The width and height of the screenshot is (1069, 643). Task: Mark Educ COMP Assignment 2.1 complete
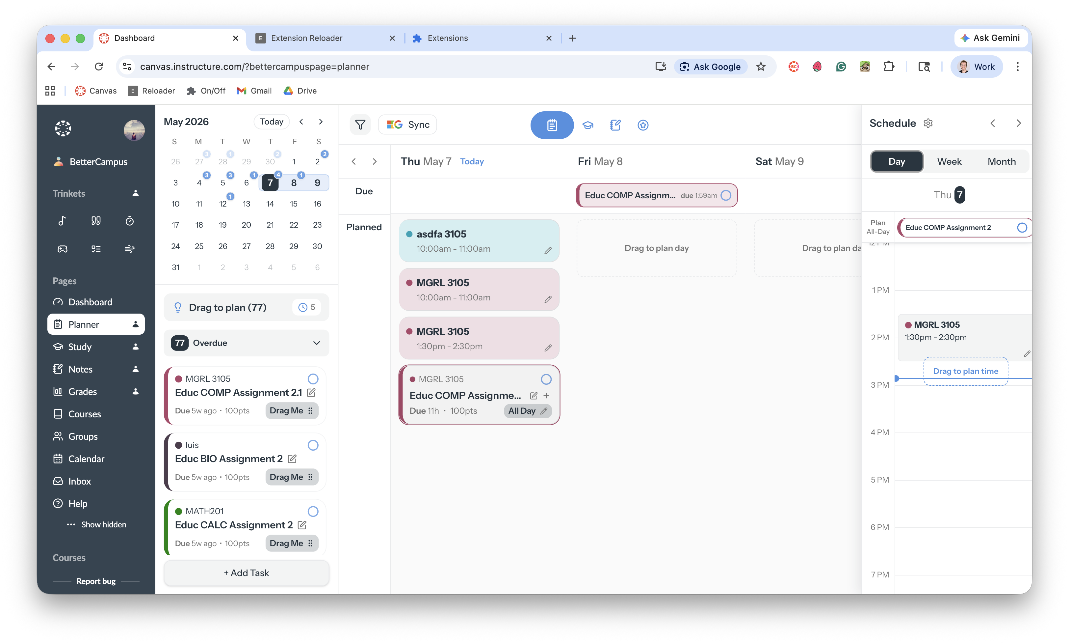tap(313, 379)
